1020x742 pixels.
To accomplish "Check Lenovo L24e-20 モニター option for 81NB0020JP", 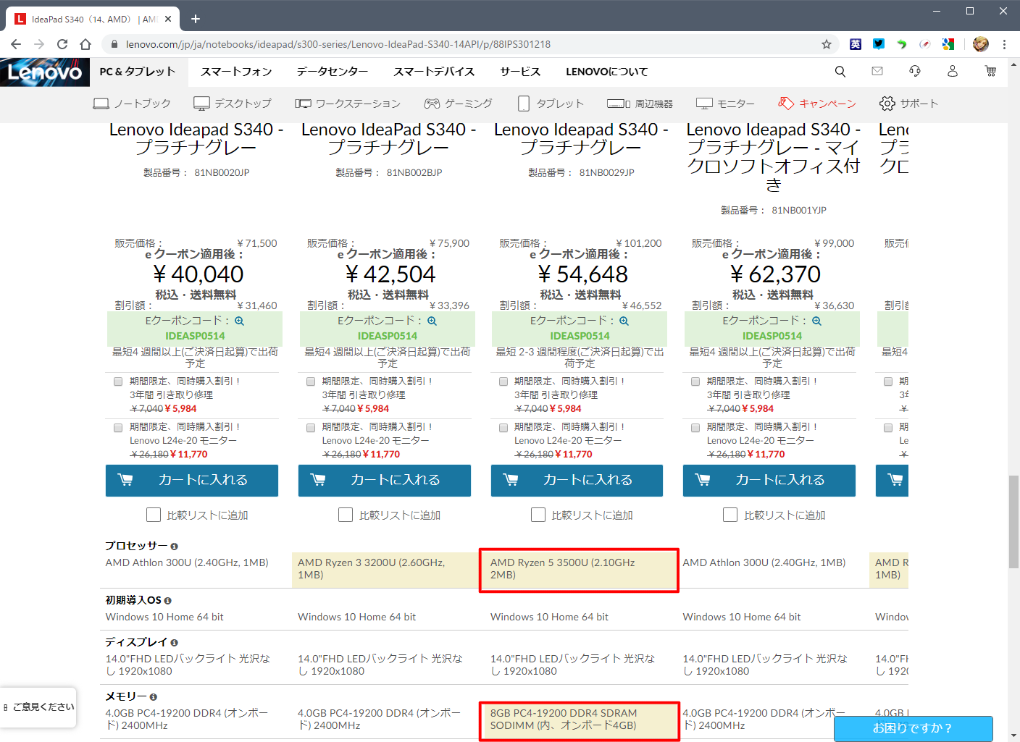I will tap(118, 428).
